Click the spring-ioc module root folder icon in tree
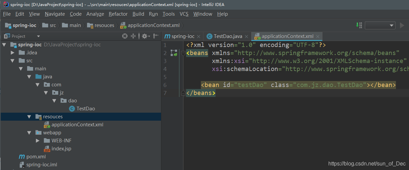This screenshot has height=170, width=409. click(x=13, y=45)
